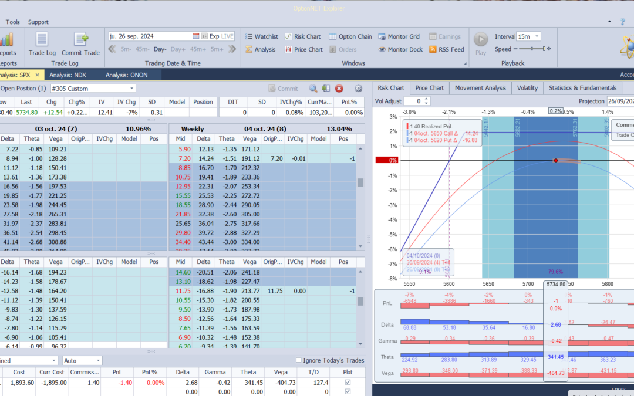Select the 7.20 call Mid price cell
Image resolution: width=634 pixels, height=396 pixels.
click(x=184, y=158)
